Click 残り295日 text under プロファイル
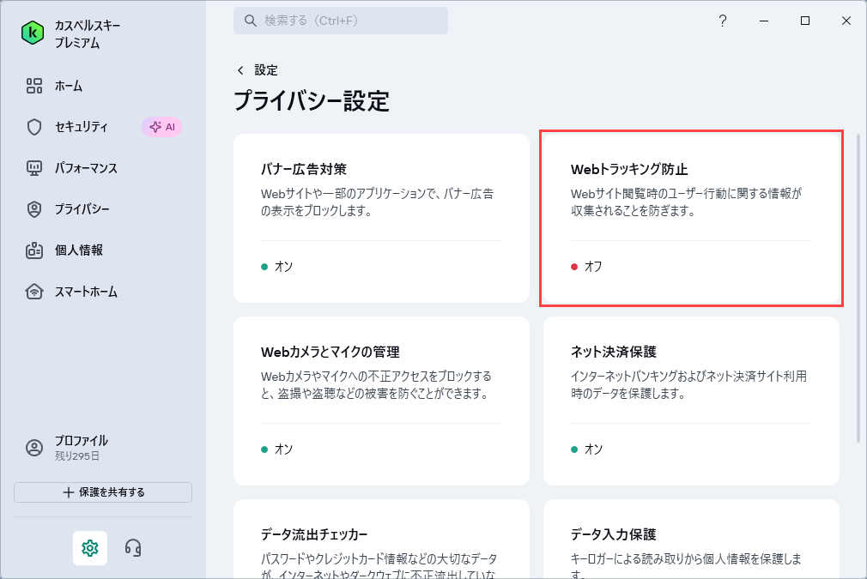The image size is (867, 579). (x=77, y=456)
